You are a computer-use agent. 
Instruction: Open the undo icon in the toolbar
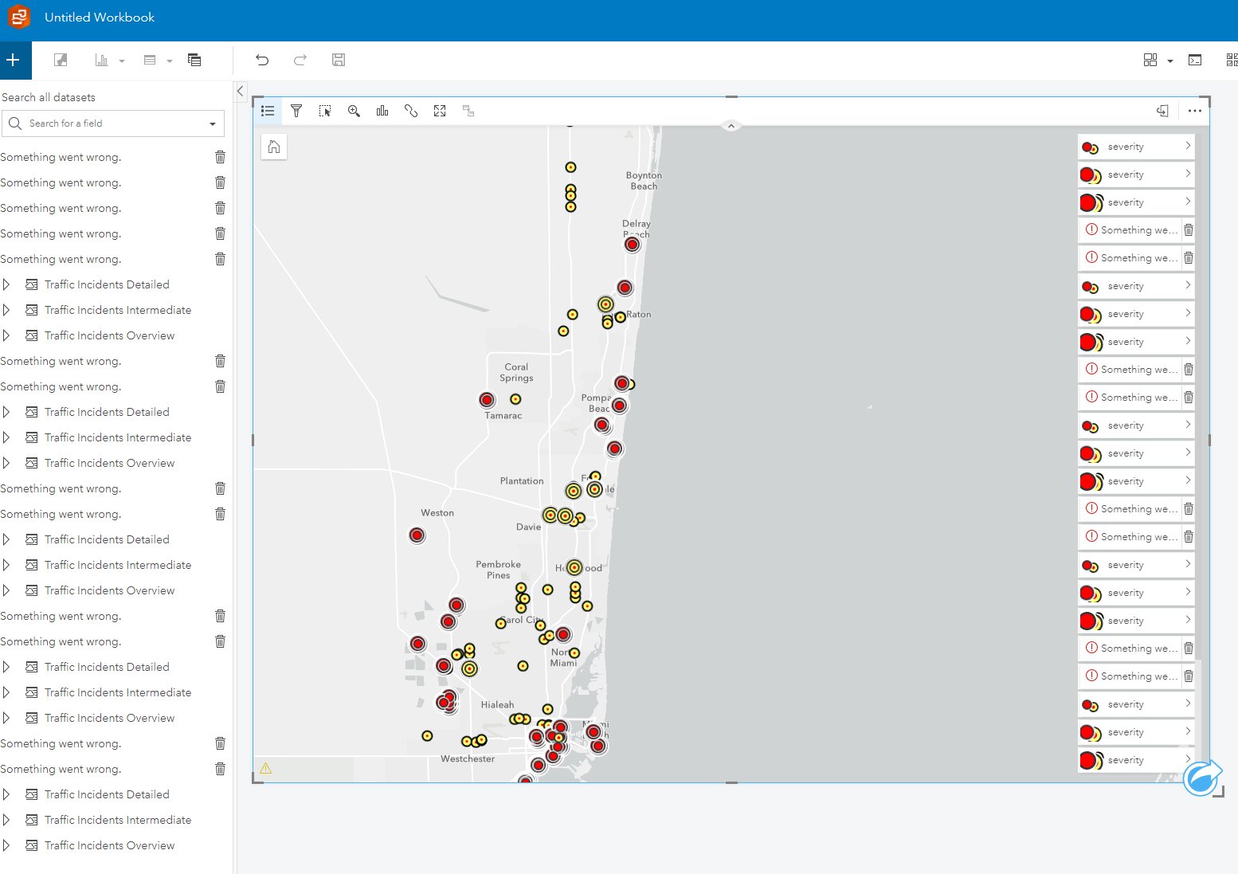(x=262, y=60)
